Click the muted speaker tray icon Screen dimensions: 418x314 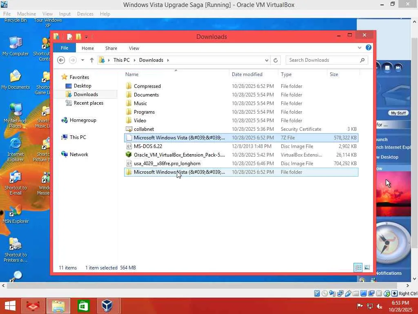coord(380,306)
